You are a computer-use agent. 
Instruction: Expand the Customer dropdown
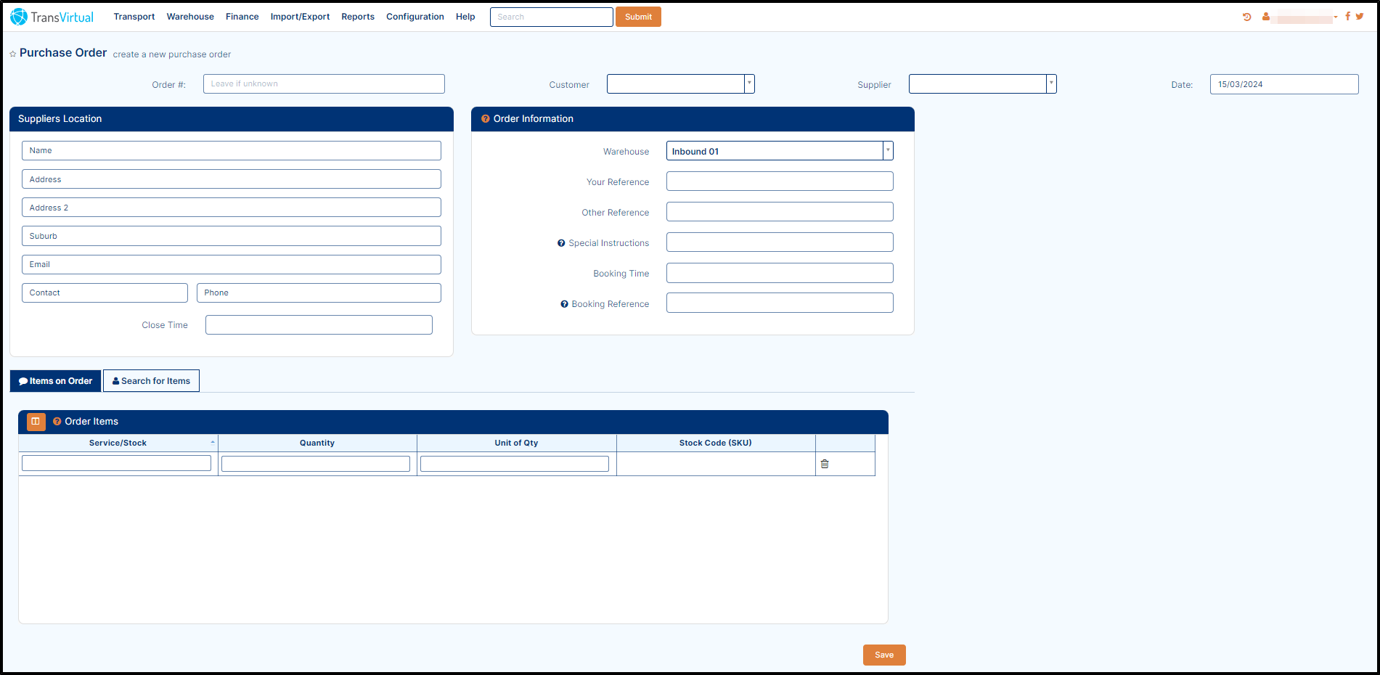tap(749, 83)
